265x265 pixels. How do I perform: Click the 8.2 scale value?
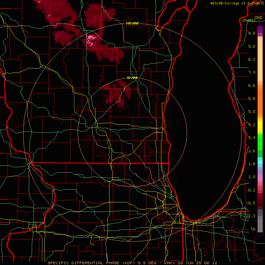pyautogui.click(x=252, y=59)
